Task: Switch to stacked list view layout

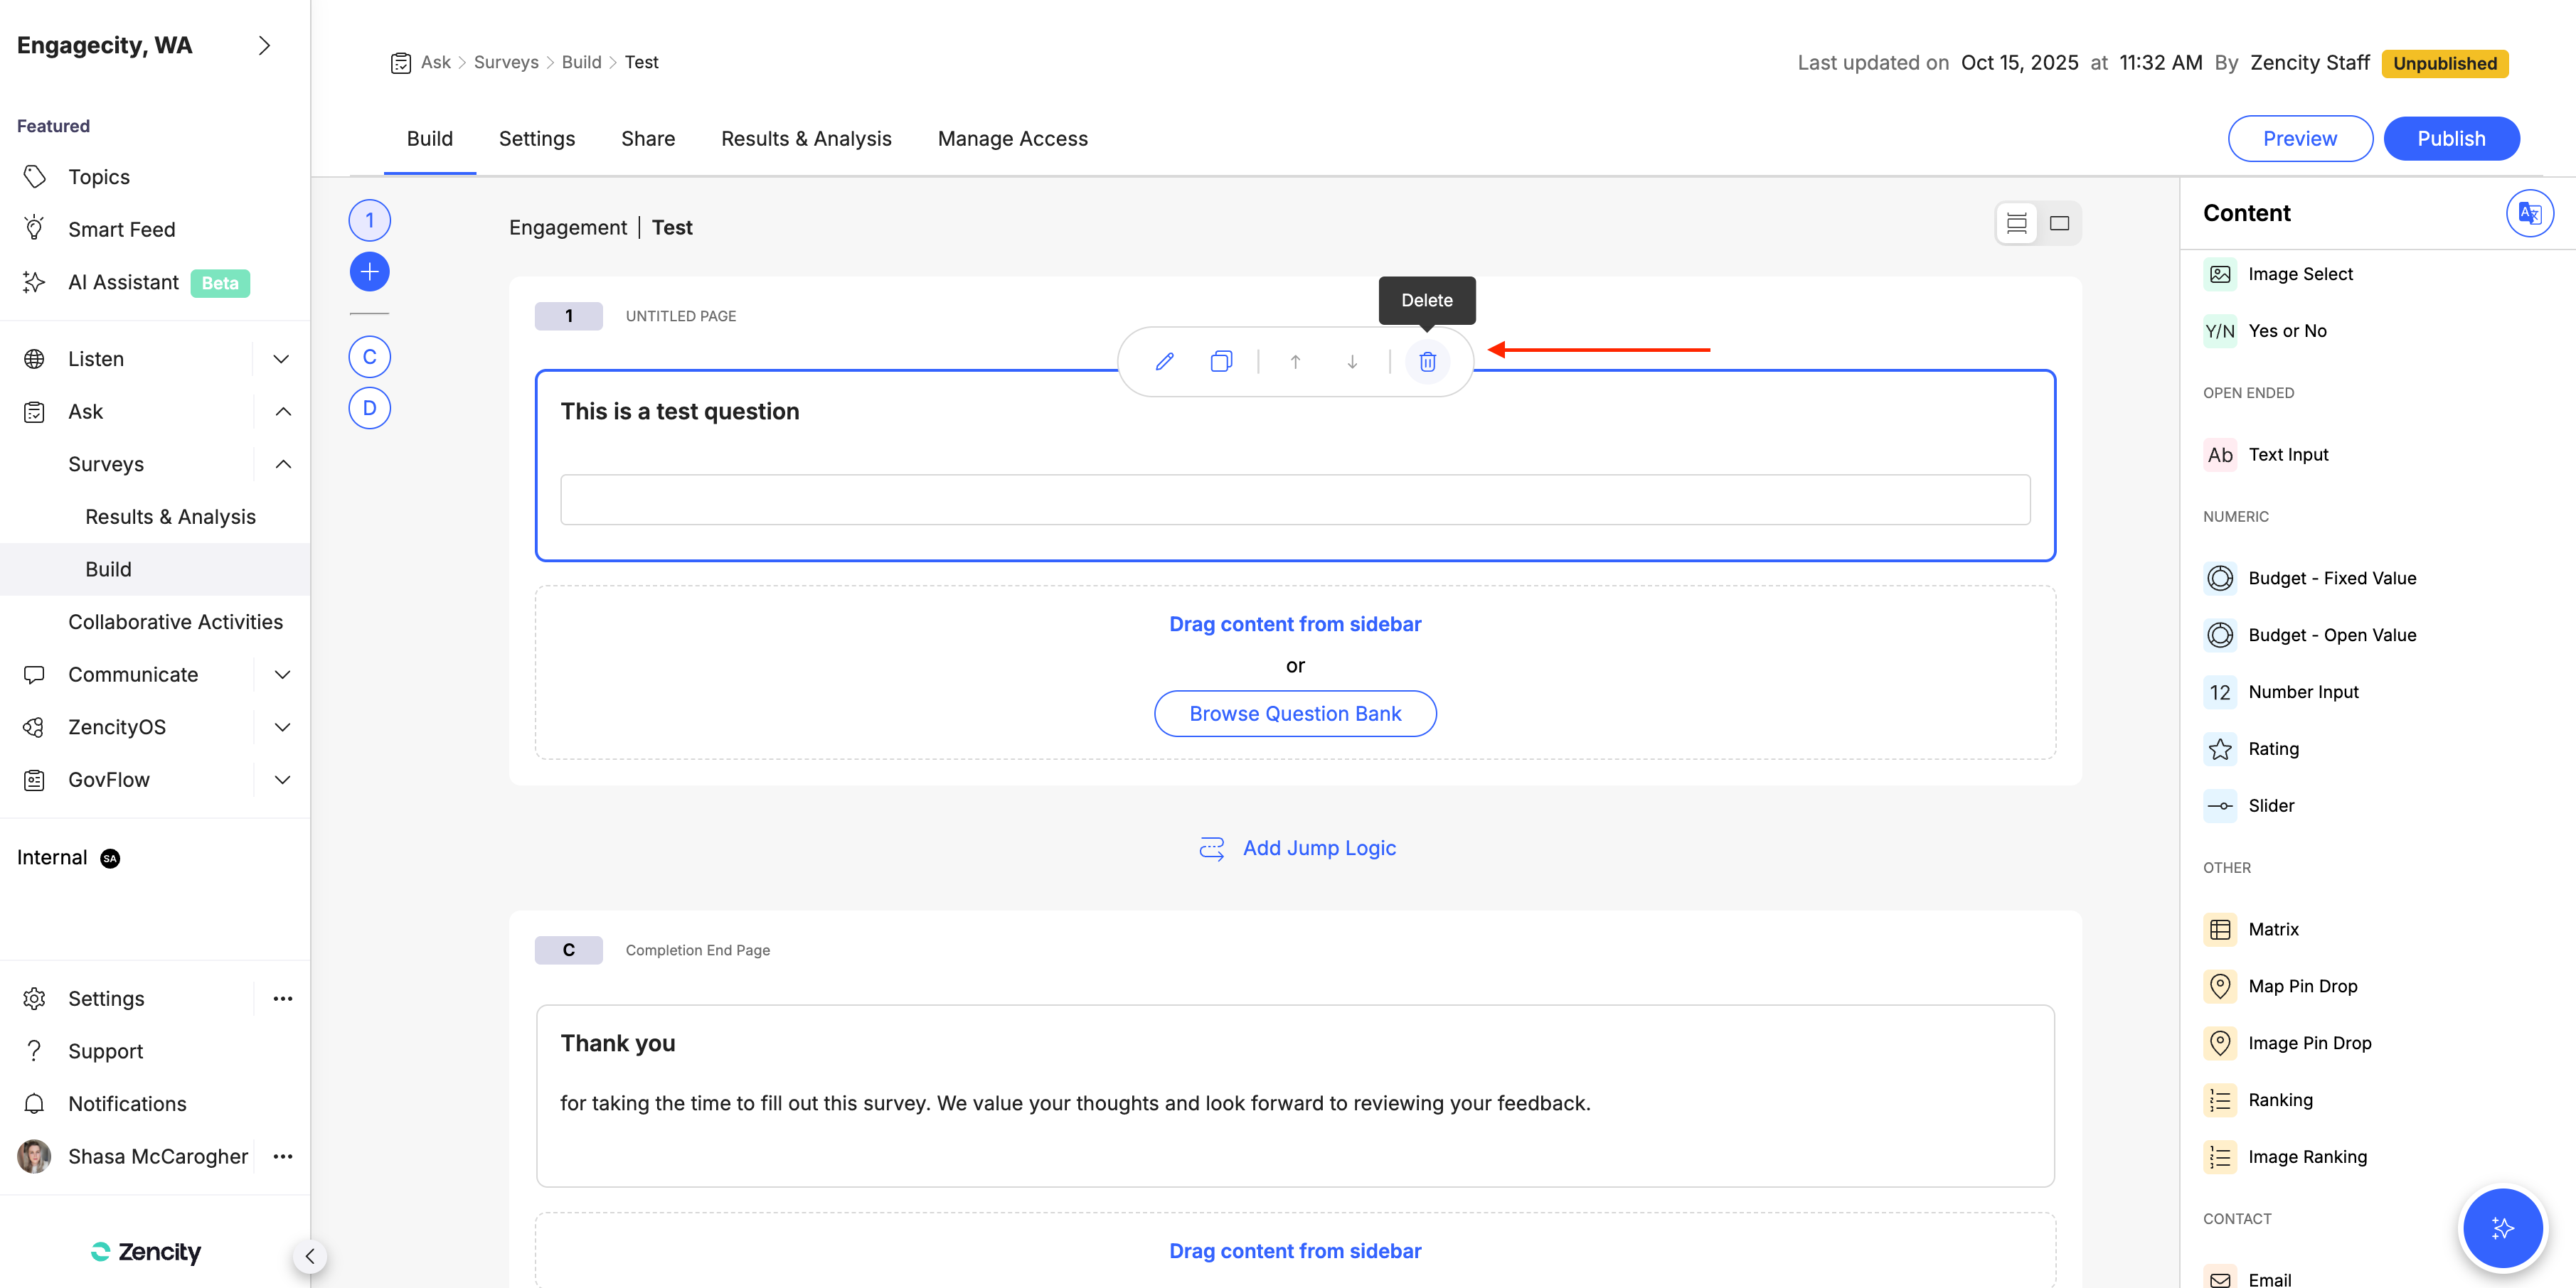Action: [x=2016, y=222]
